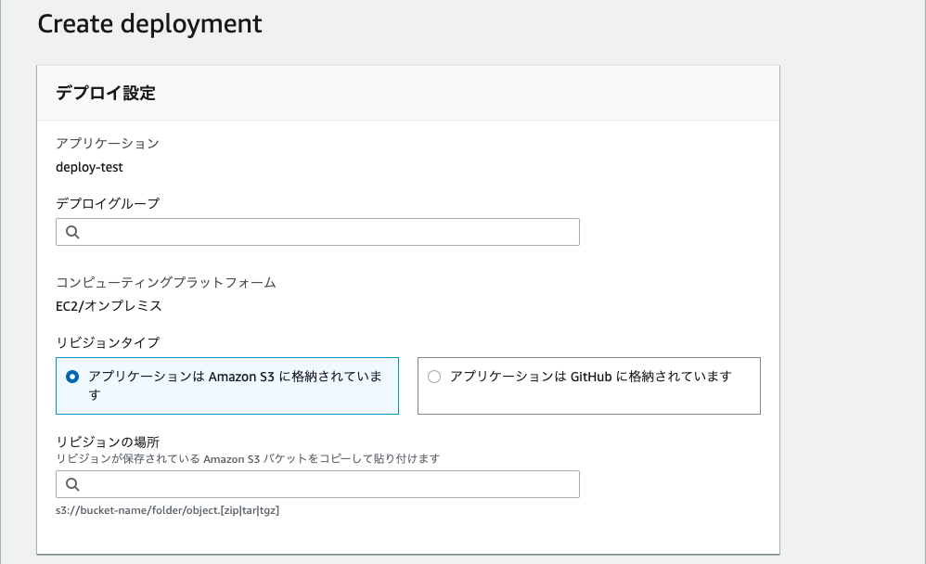This screenshot has width=926, height=564.
Task: Click the magnifier icon in リビジョンの場所 field
Action: (x=72, y=484)
